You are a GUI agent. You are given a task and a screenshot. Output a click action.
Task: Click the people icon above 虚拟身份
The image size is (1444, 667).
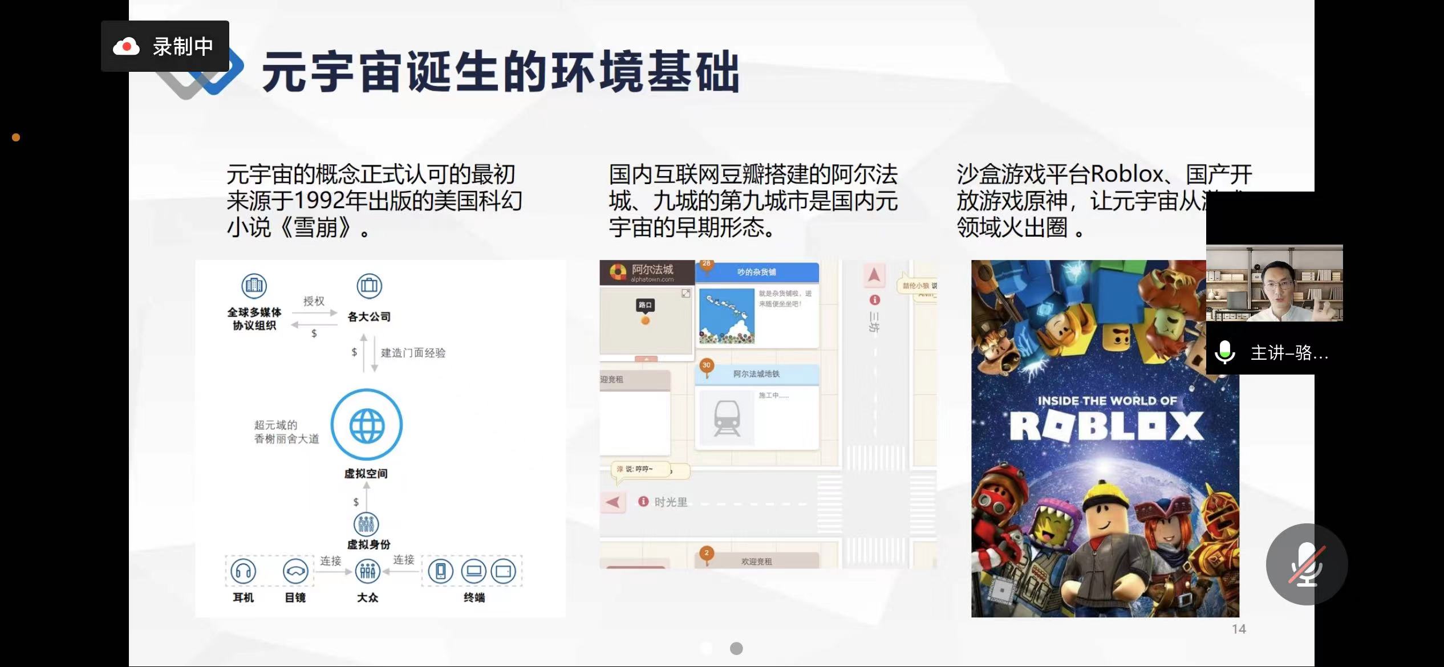(x=366, y=523)
